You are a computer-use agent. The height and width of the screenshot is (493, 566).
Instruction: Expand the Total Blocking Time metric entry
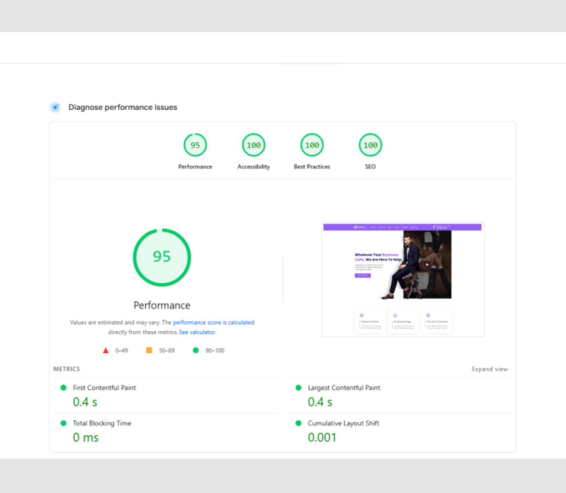tap(102, 423)
